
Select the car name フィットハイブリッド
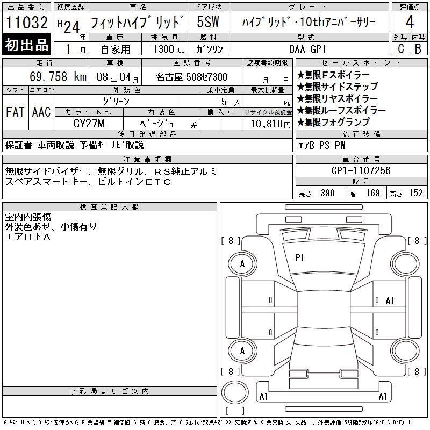pos(138,22)
